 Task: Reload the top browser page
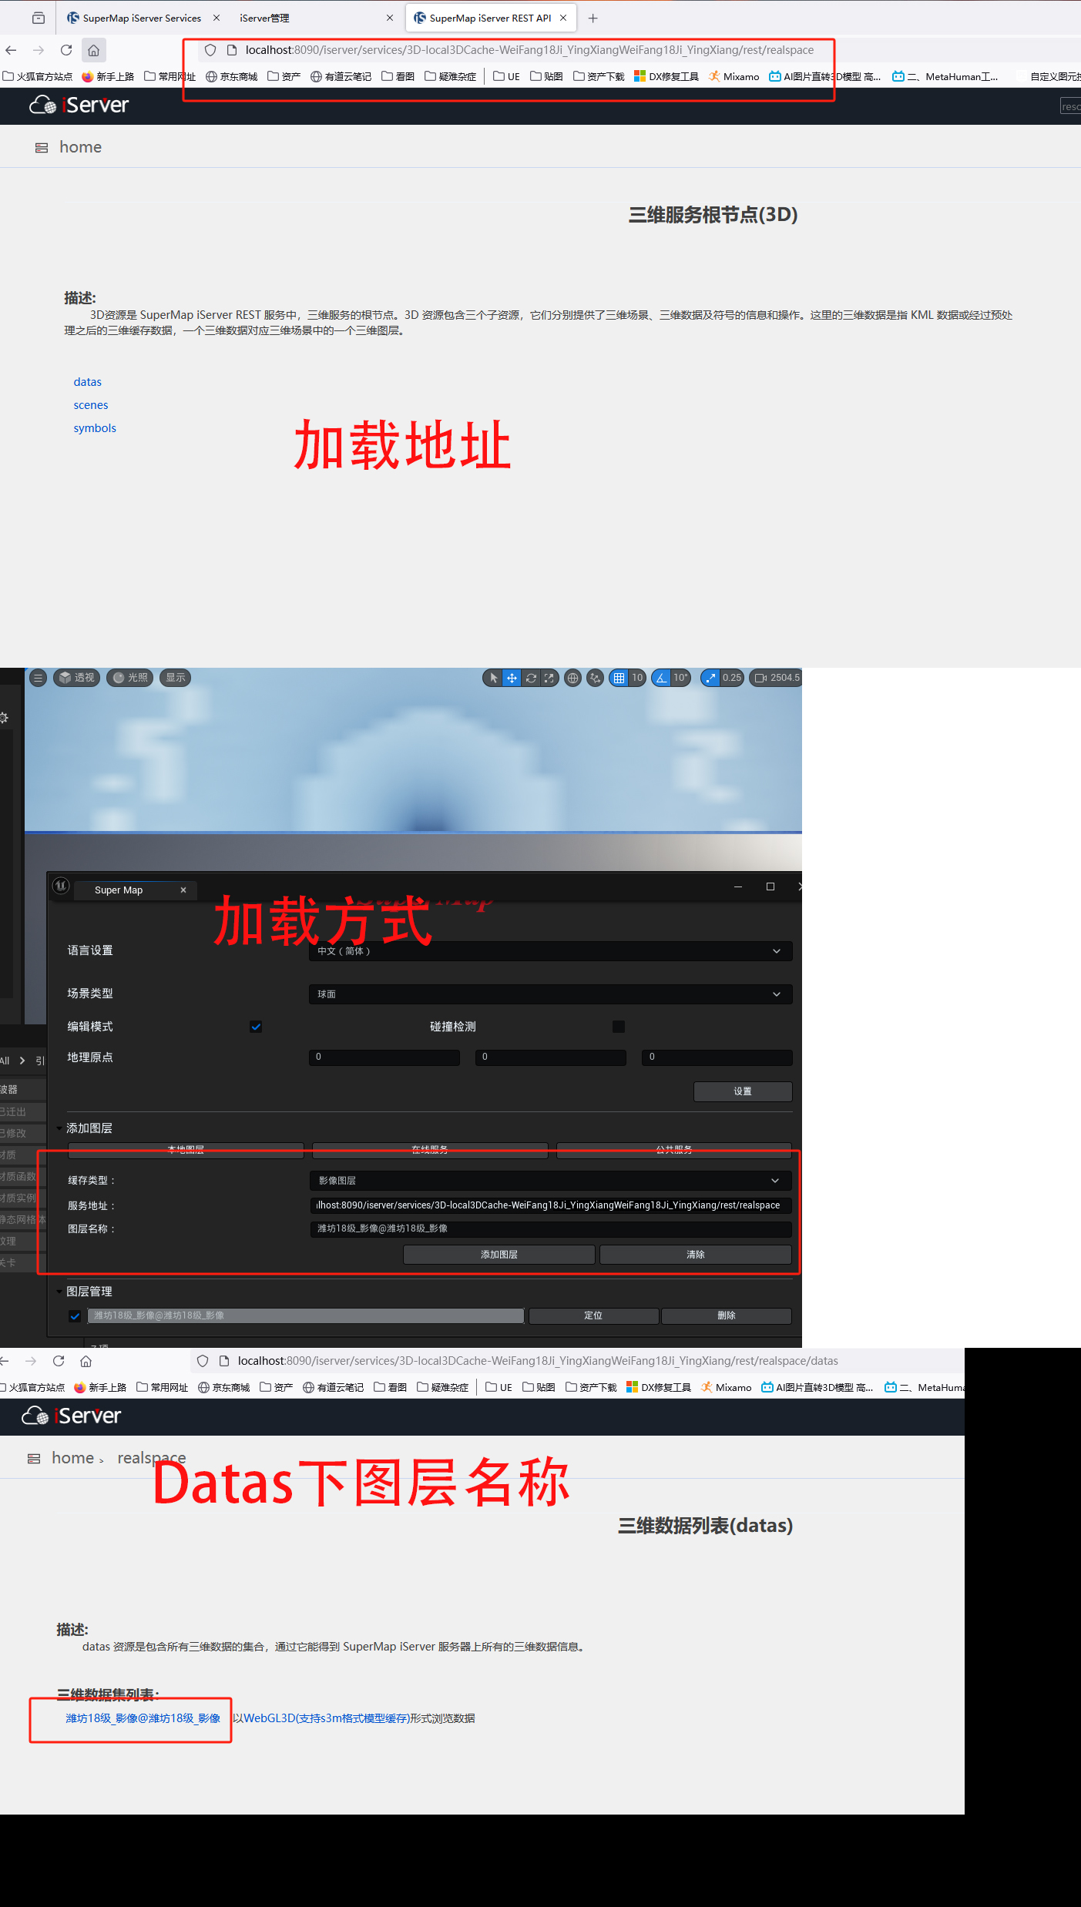pos(66,50)
